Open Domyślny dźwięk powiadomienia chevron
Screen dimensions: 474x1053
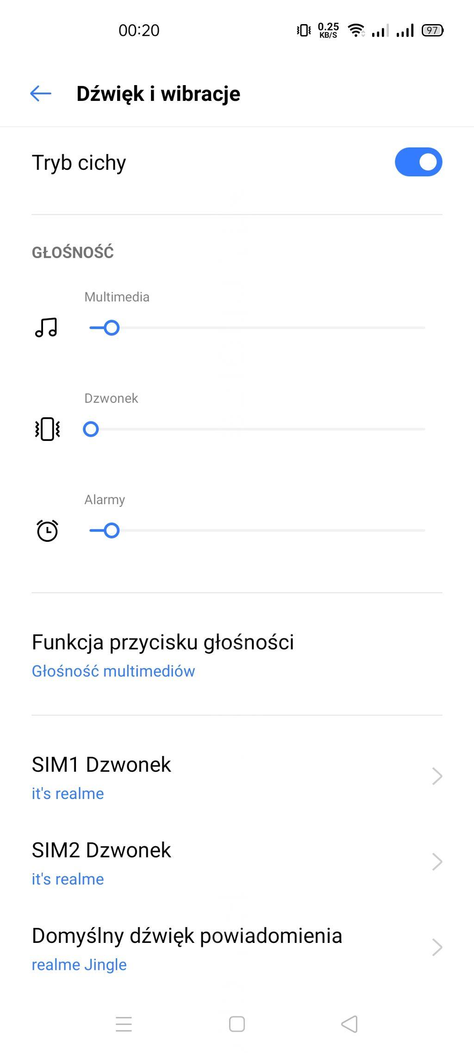coord(437,948)
